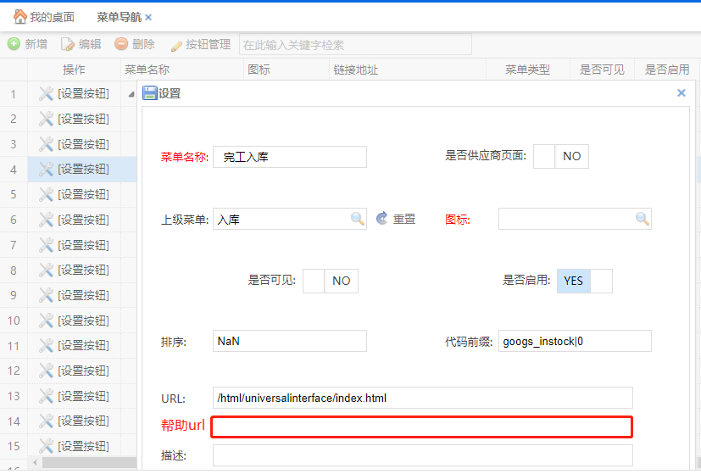Close the 菜单导航 tab

[x=148, y=17]
